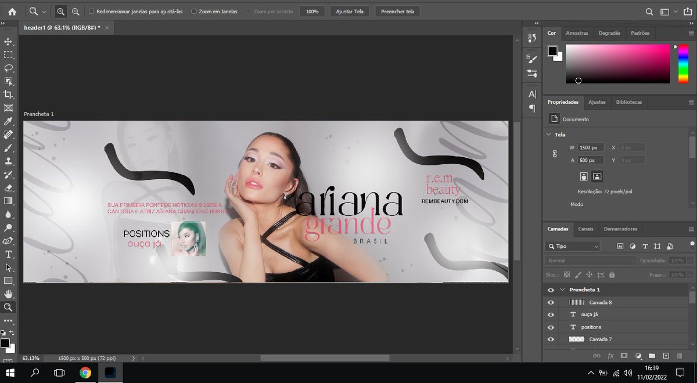Hide the positions text layer
Image resolution: width=697 pixels, height=383 pixels.
pyautogui.click(x=551, y=327)
